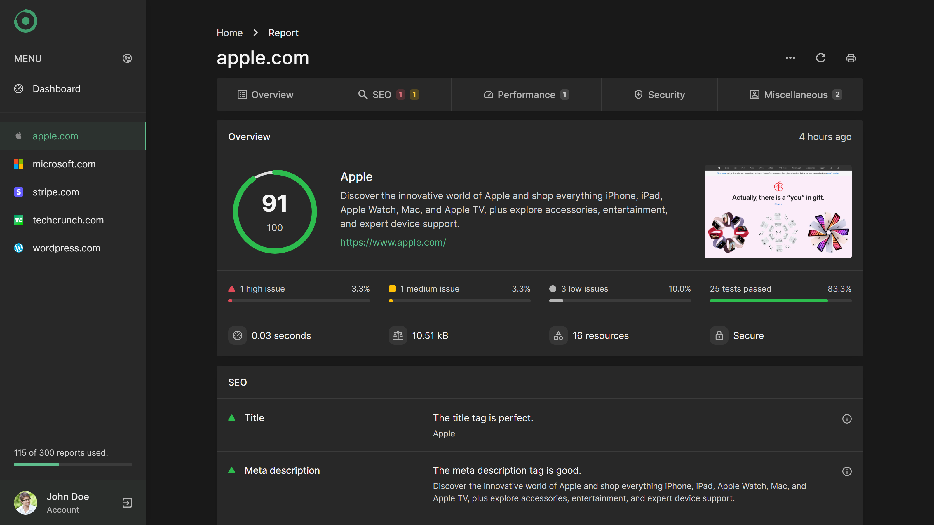This screenshot has height=525, width=934.
Task: Select microsoft.com in the sidebar
Action: [64, 164]
